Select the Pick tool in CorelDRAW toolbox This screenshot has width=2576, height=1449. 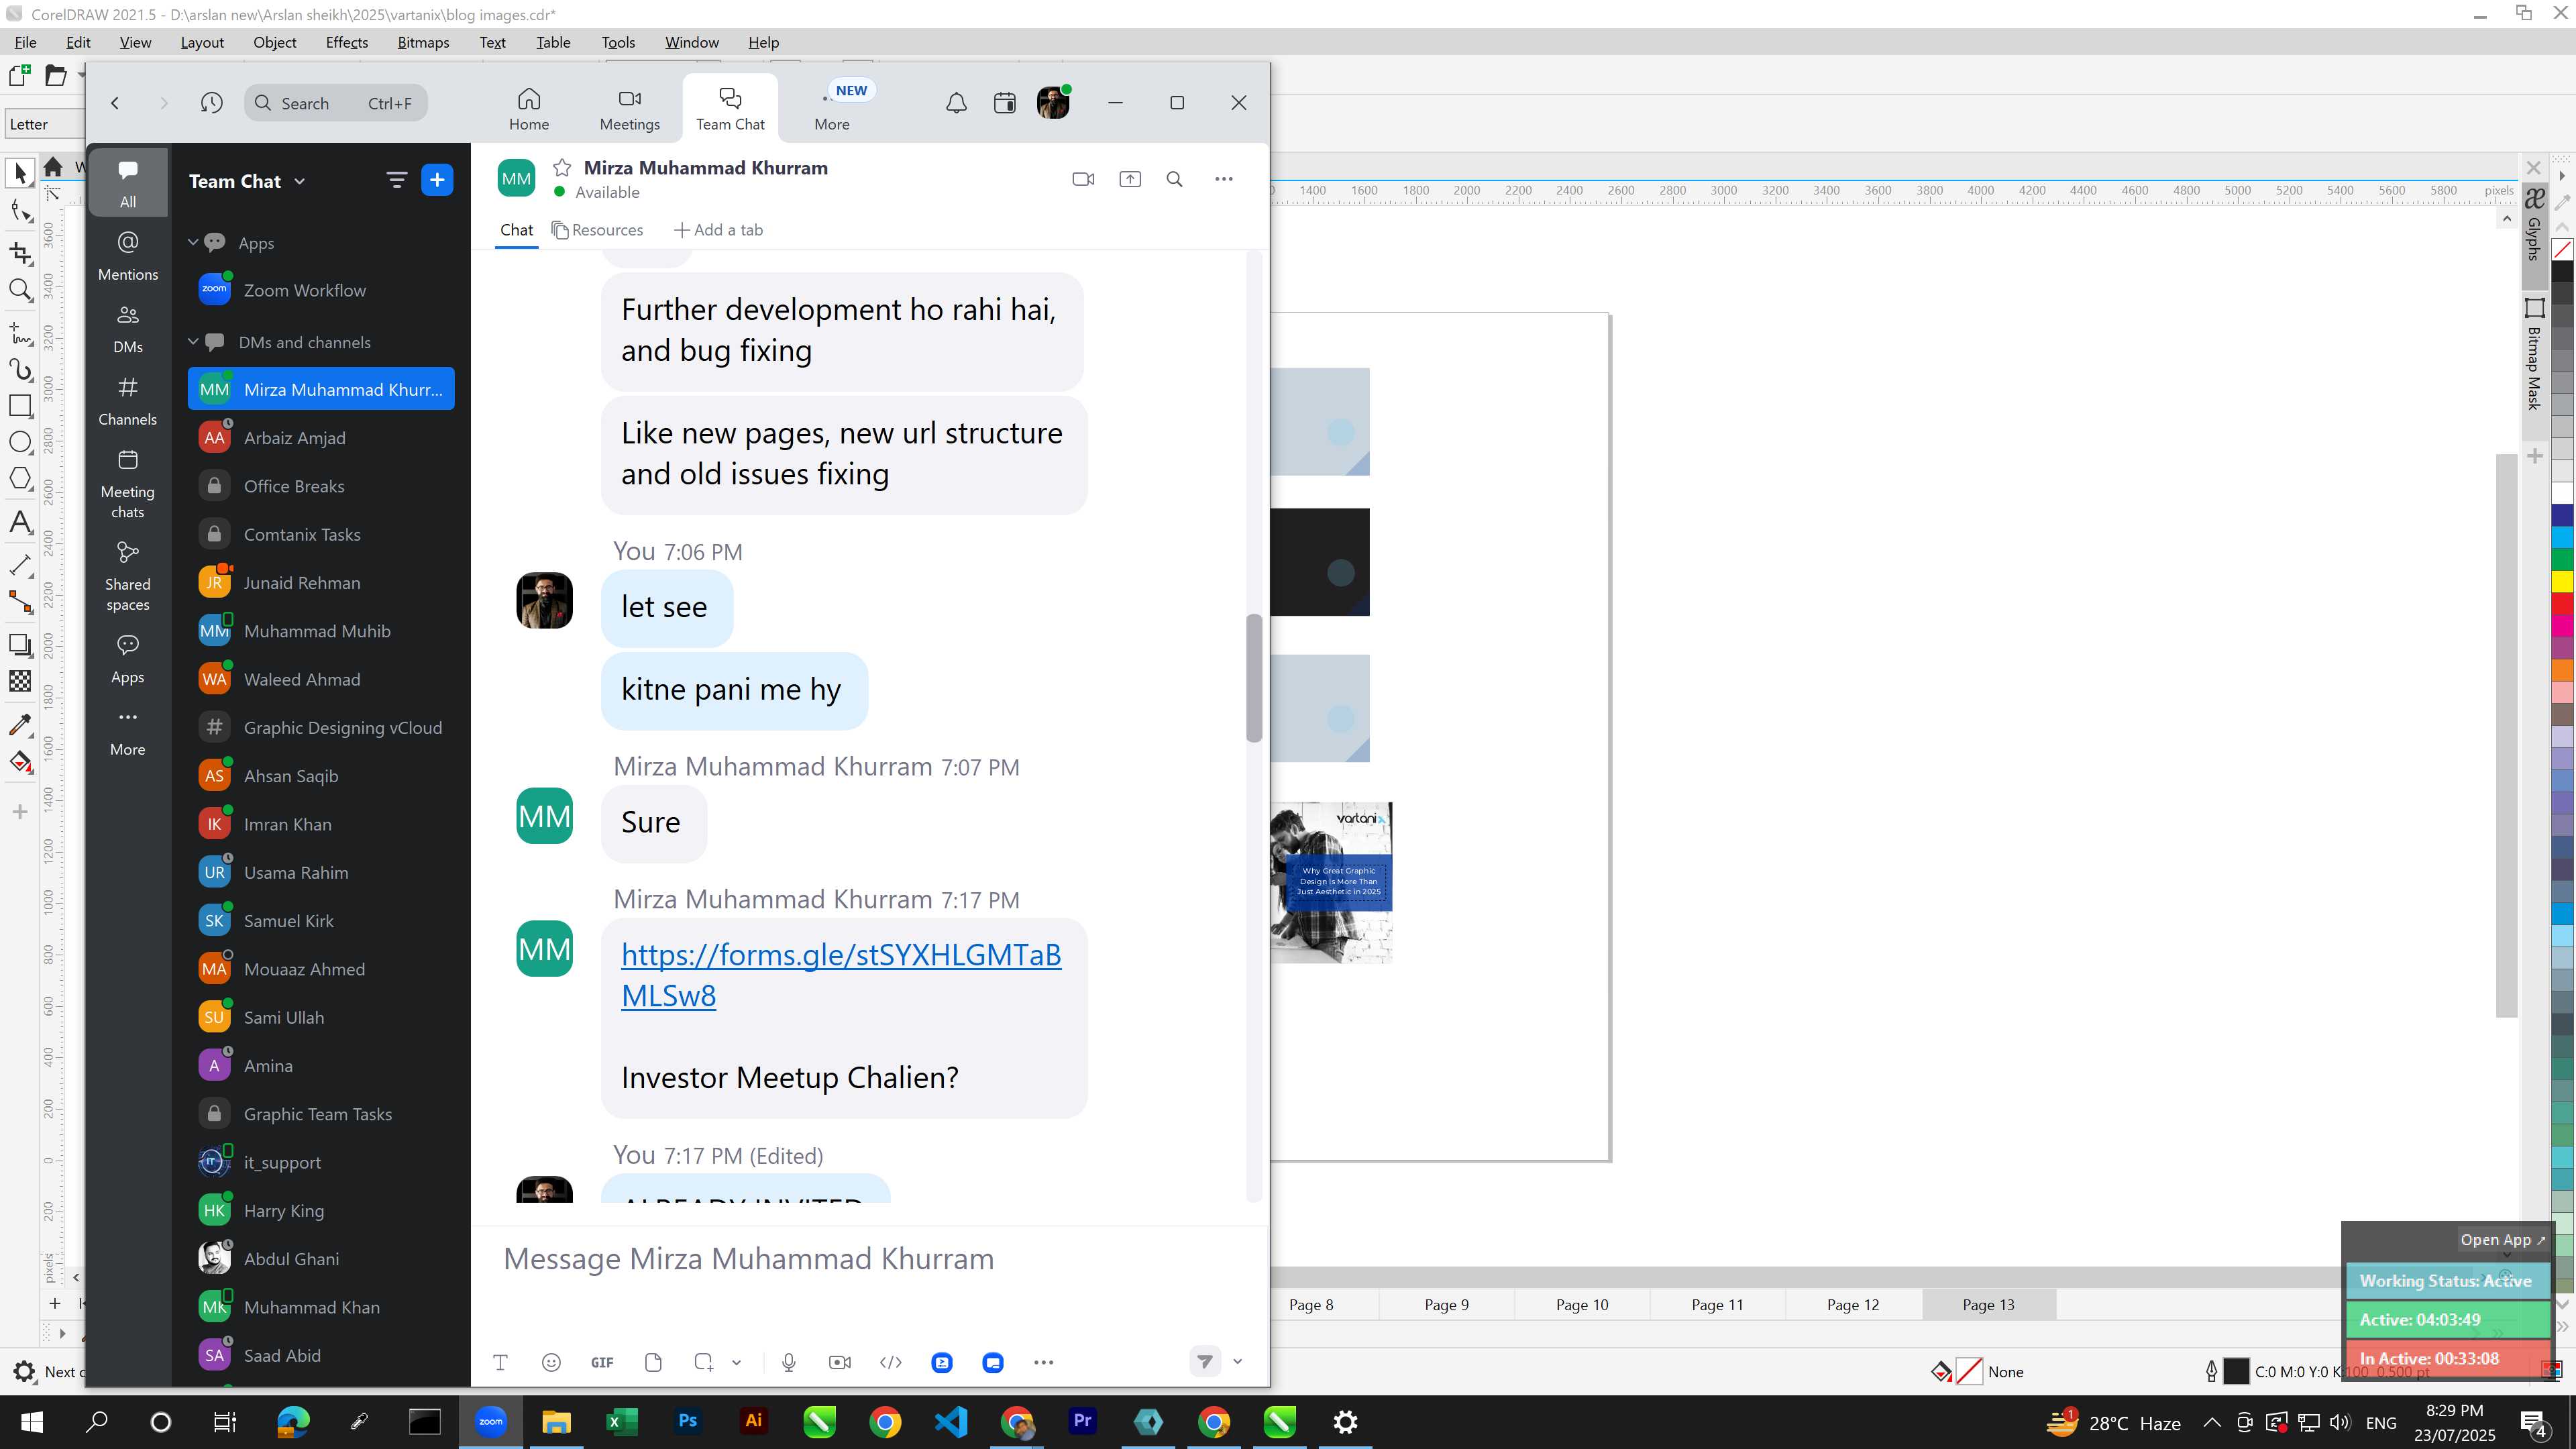[x=20, y=173]
